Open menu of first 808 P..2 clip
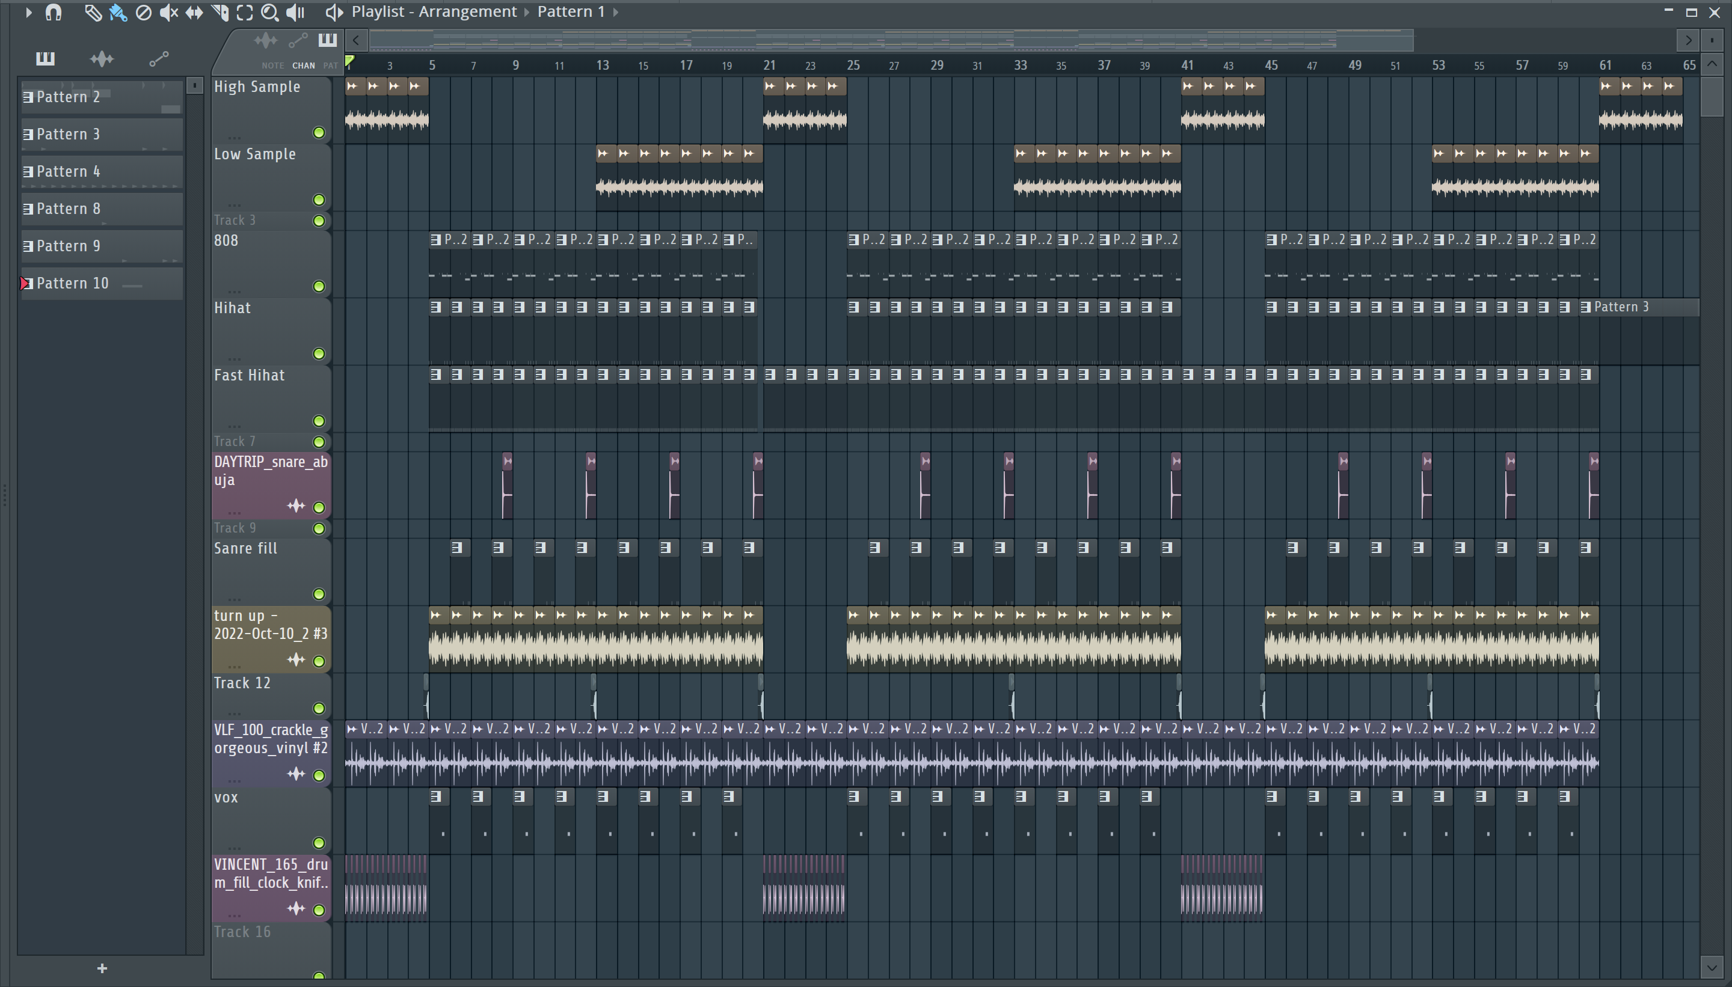The image size is (1732, 987). tap(436, 240)
